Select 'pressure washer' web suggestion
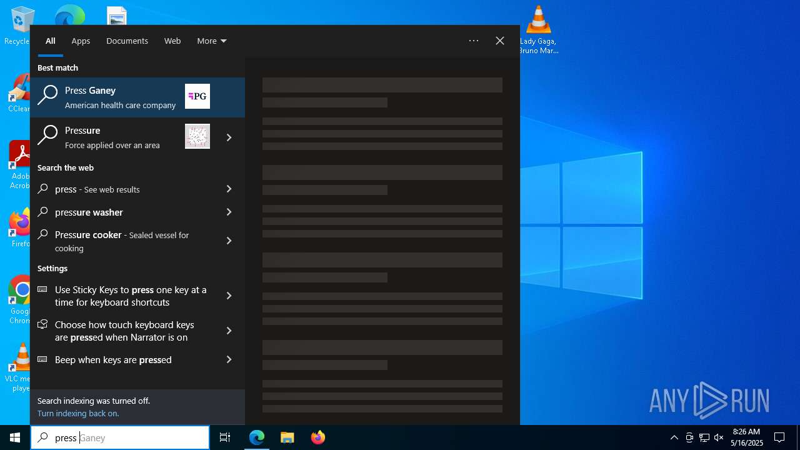800x450 pixels. (122, 212)
